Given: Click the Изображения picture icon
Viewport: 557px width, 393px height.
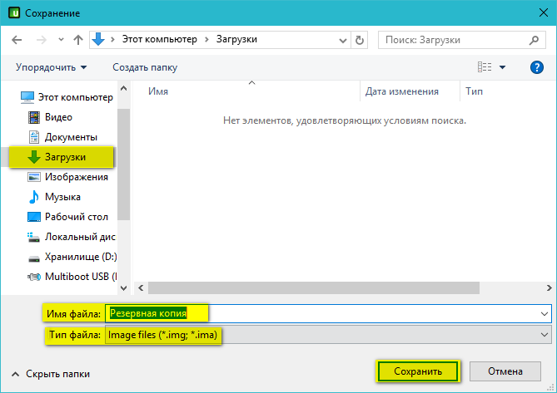Looking at the screenshot, I should (x=34, y=177).
